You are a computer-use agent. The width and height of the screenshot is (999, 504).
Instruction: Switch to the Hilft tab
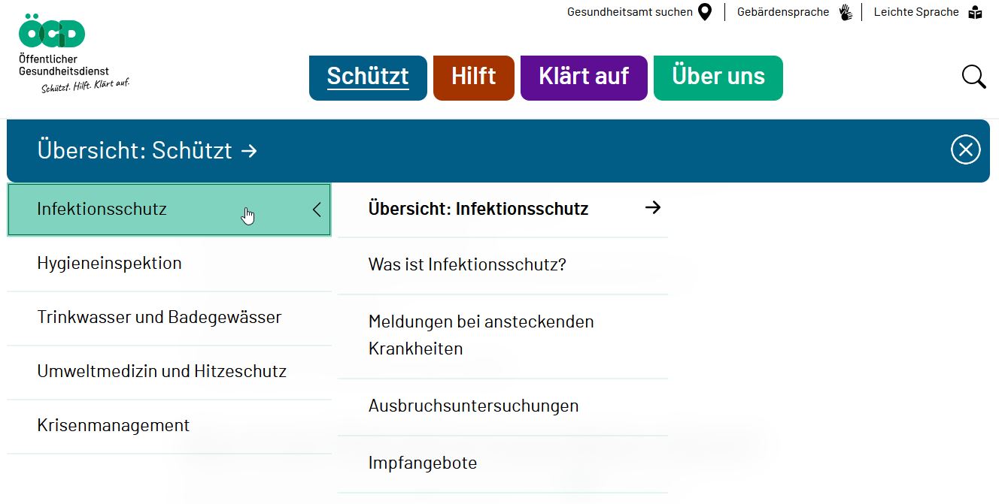tap(473, 76)
